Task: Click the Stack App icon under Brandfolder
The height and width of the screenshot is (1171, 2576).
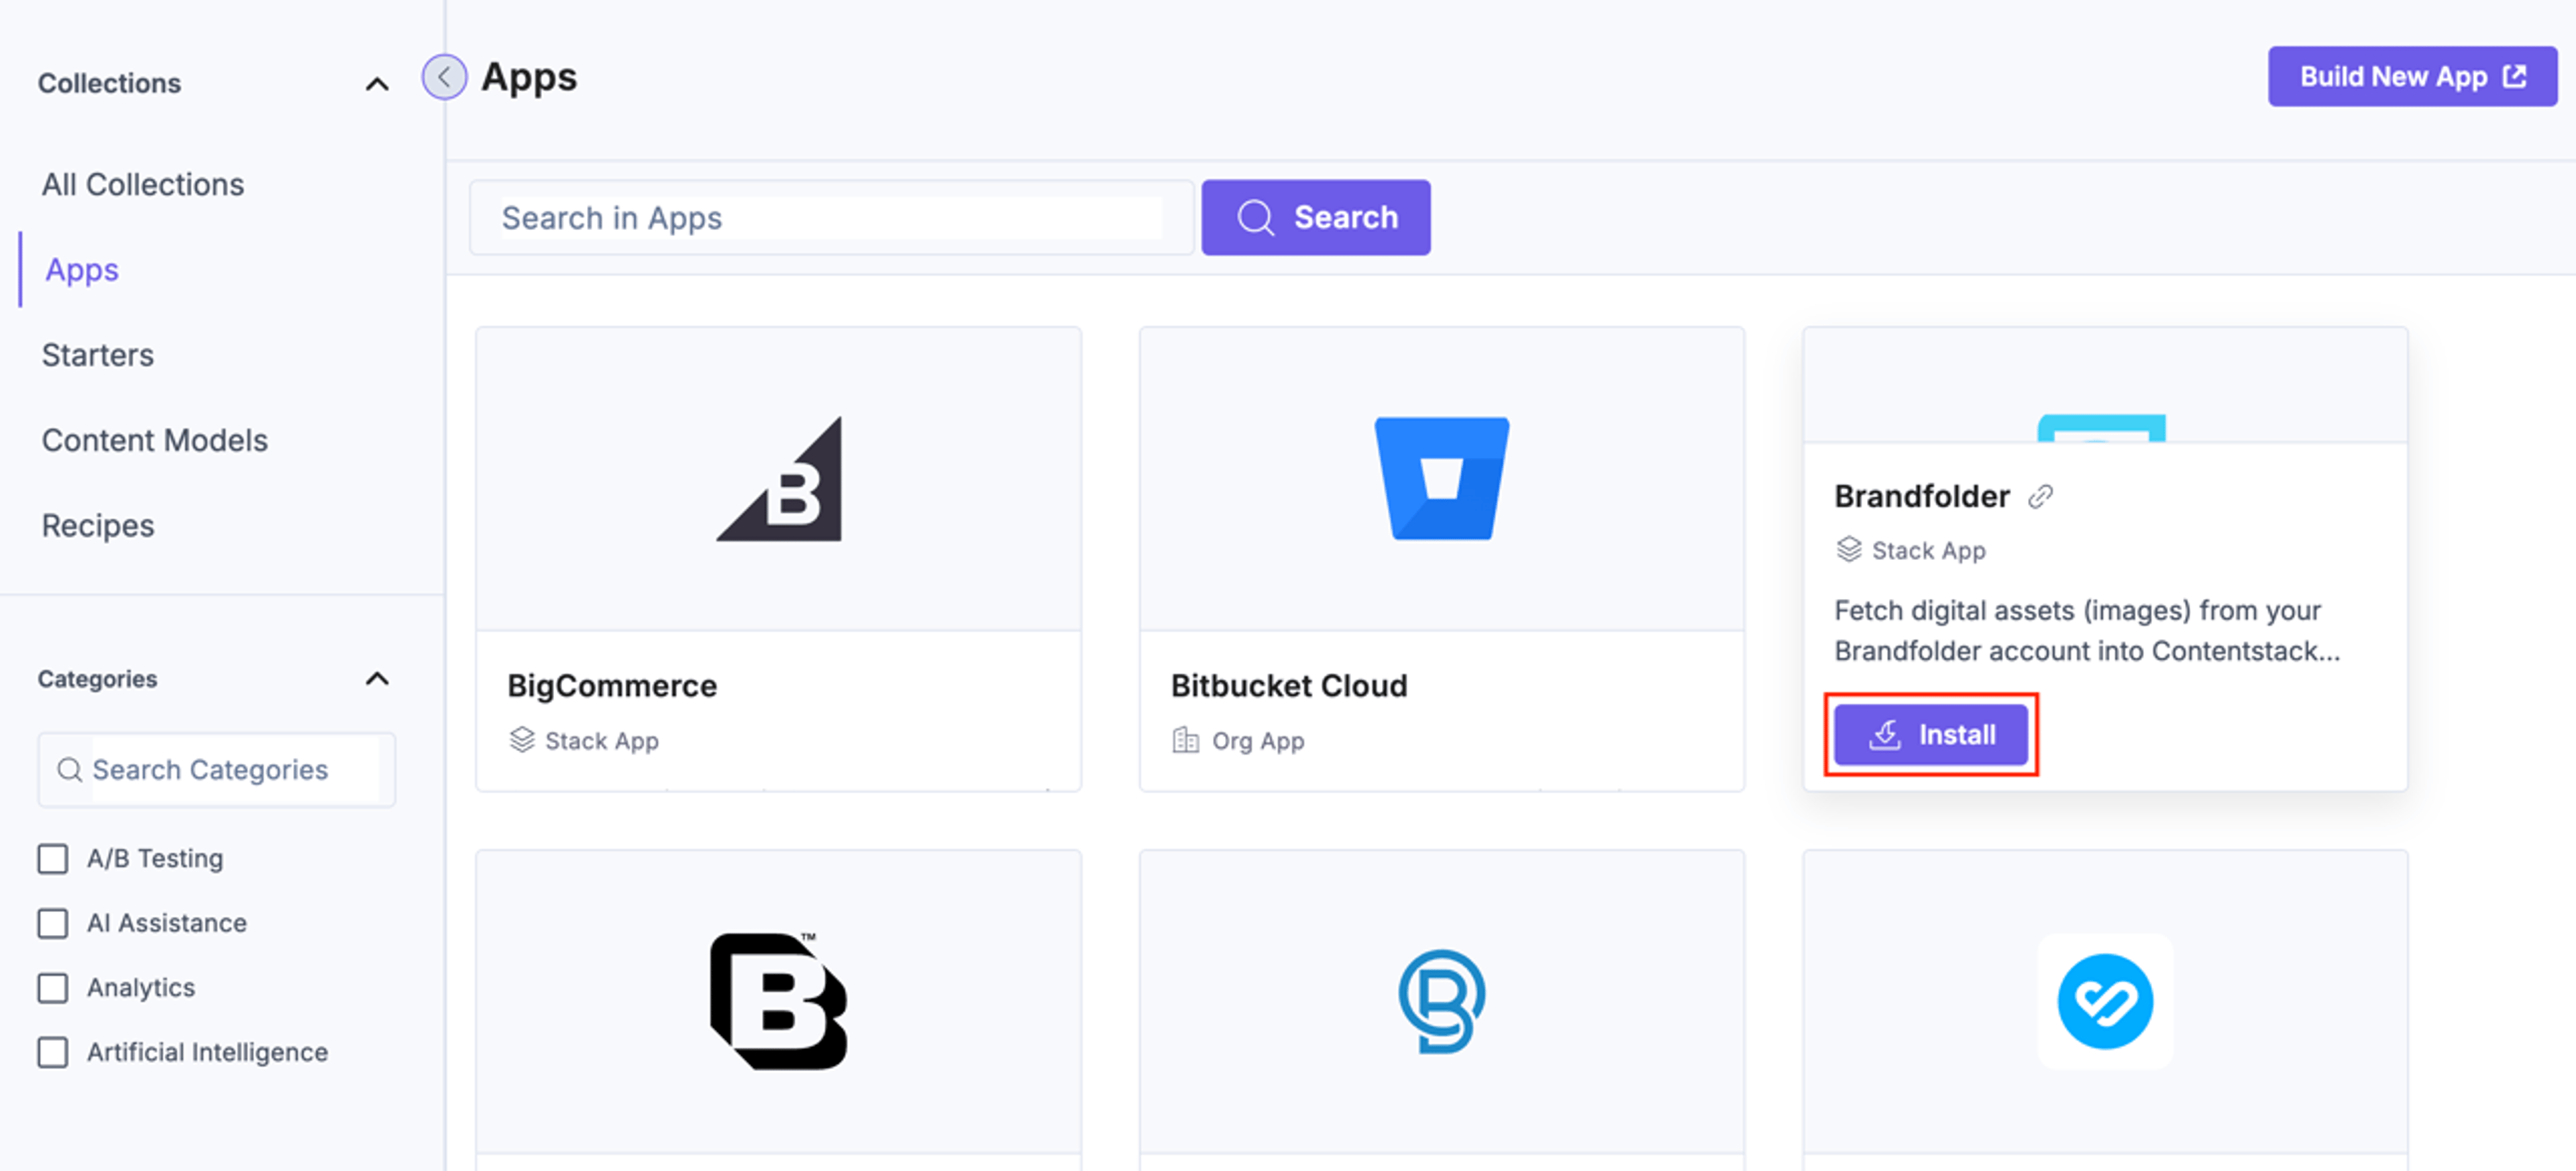Action: [1849, 550]
